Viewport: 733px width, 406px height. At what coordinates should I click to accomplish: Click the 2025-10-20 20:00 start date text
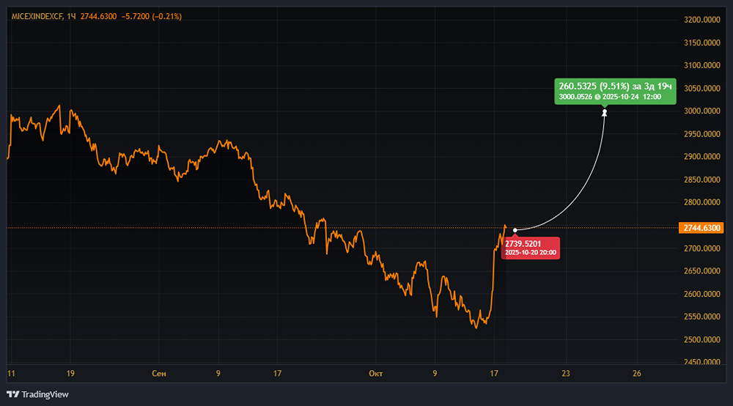point(531,253)
